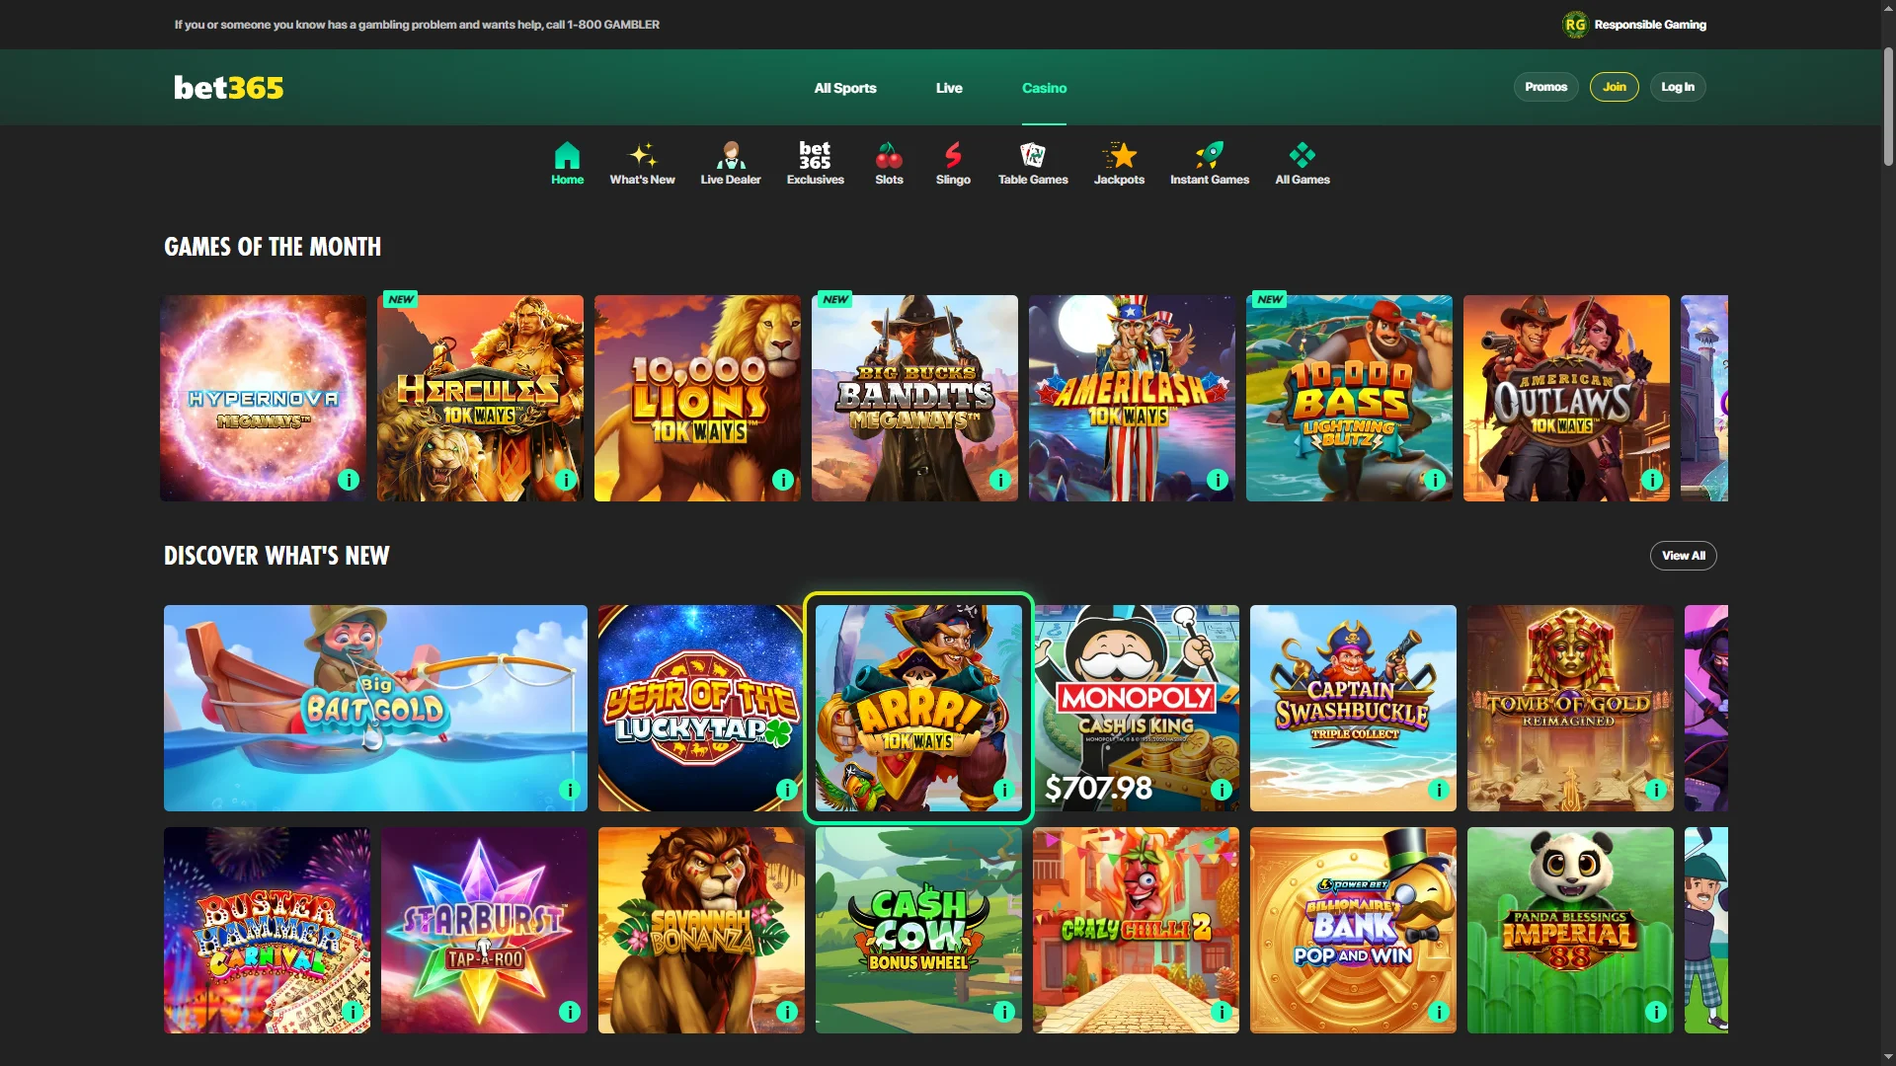Launch Monopoly Cash Is King game

pyautogui.click(x=1136, y=708)
